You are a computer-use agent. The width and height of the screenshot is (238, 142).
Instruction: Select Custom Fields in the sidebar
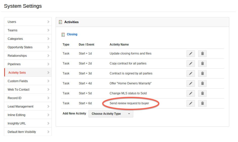[x=28, y=81]
